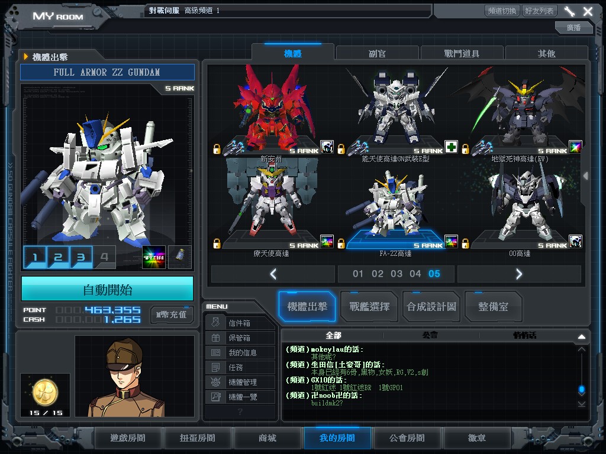This screenshot has height=454, width=606.
Task: Select page 02 of units
Action: click(377, 274)
